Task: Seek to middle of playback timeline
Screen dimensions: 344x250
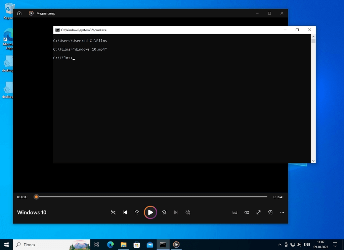Action: 152,197
